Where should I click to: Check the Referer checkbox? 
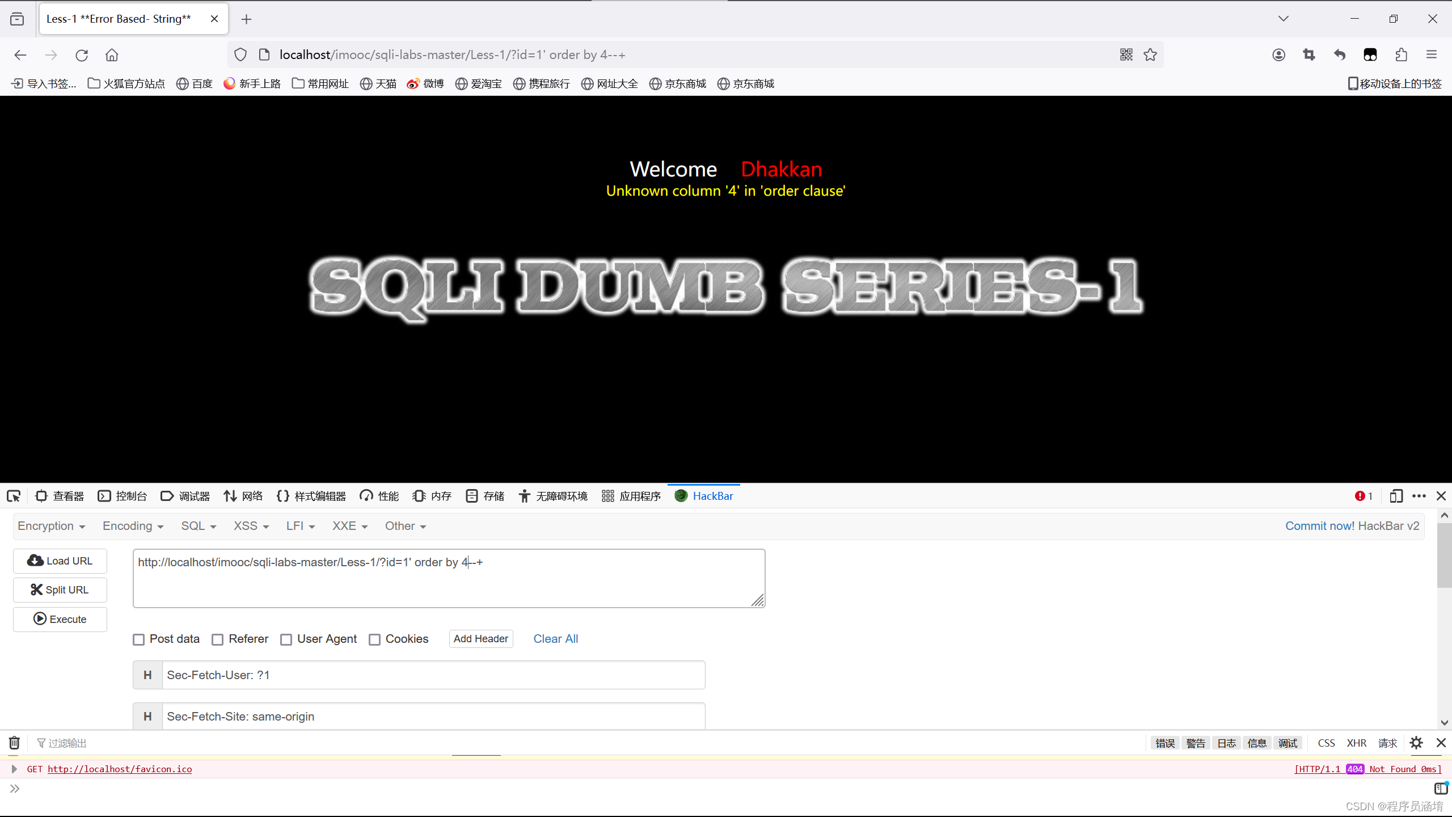point(218,639)
